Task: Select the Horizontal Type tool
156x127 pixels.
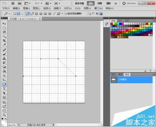Action: tap(4, 89)
